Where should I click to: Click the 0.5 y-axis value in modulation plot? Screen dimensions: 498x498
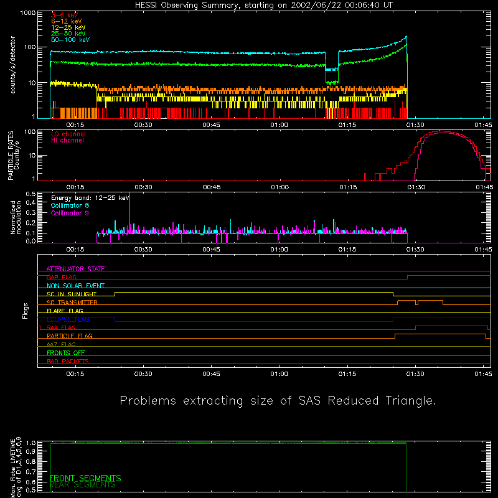click(31, 194)
